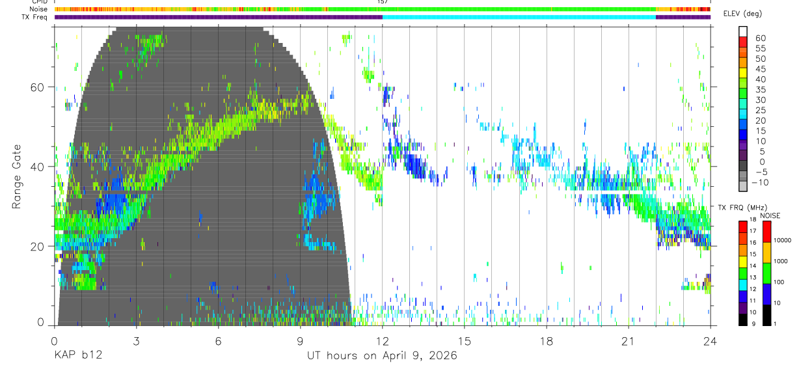Select the cyan segment of TX Freq strip

[519, 17]
